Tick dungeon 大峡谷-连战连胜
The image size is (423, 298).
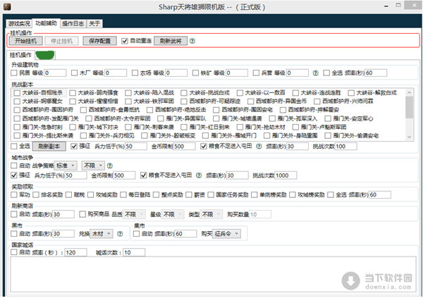(x=295, y=93)
